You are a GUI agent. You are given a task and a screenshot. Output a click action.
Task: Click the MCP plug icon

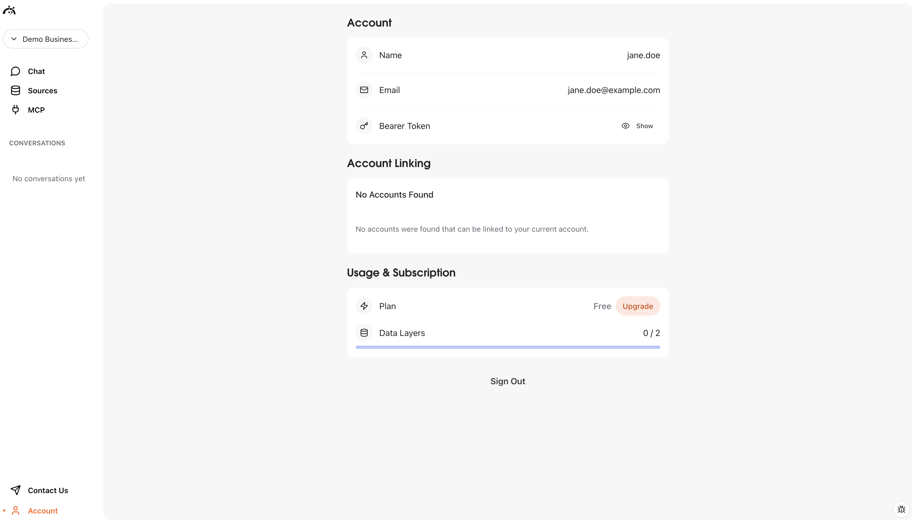[x=16, y=110]
